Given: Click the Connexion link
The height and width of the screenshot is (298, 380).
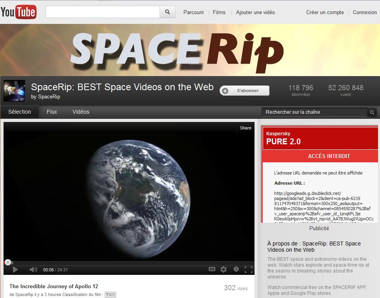Looking at the screenshot, I should (x=365, y=13).
